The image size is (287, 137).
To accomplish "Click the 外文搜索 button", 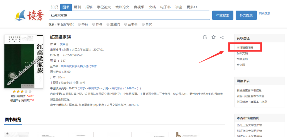I will tap(246, 15).
